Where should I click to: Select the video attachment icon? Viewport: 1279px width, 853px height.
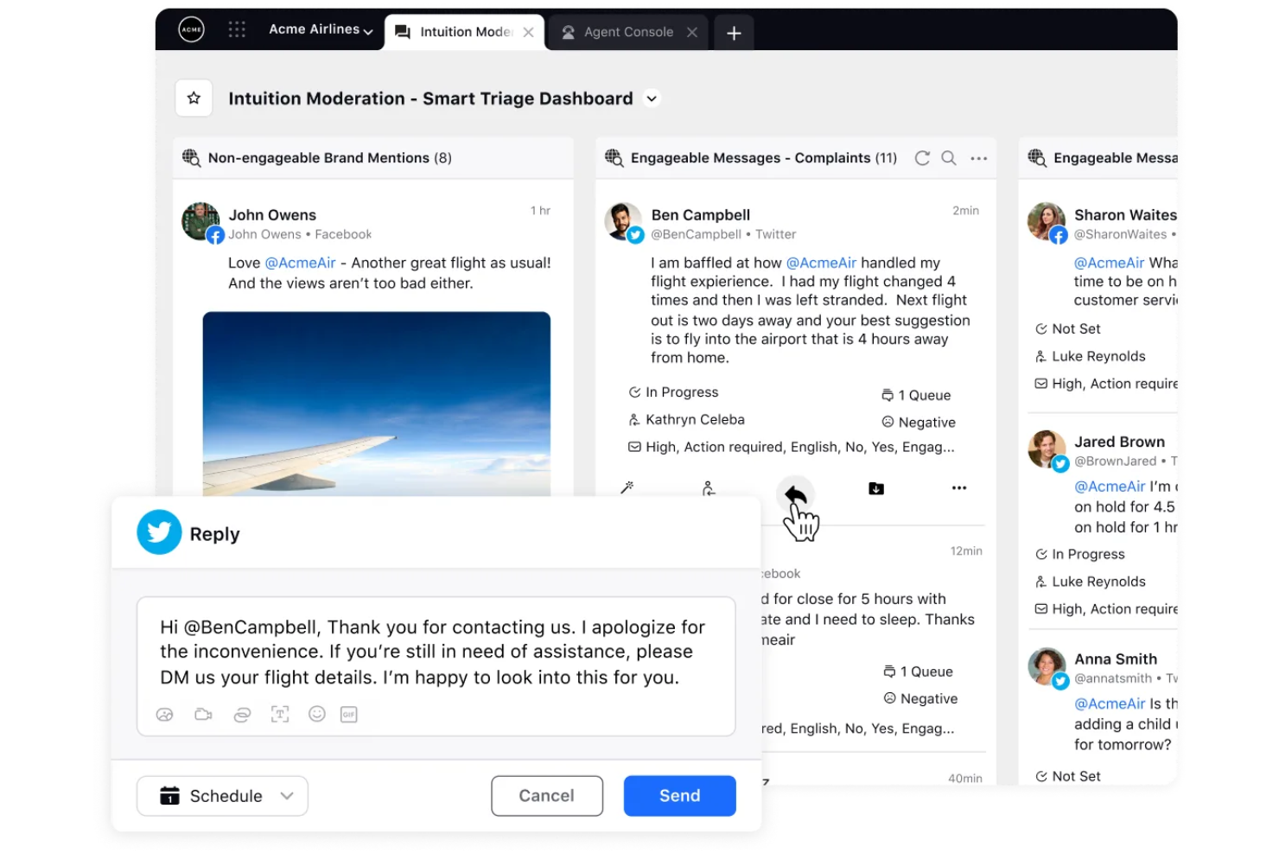[x=203, y=714]
